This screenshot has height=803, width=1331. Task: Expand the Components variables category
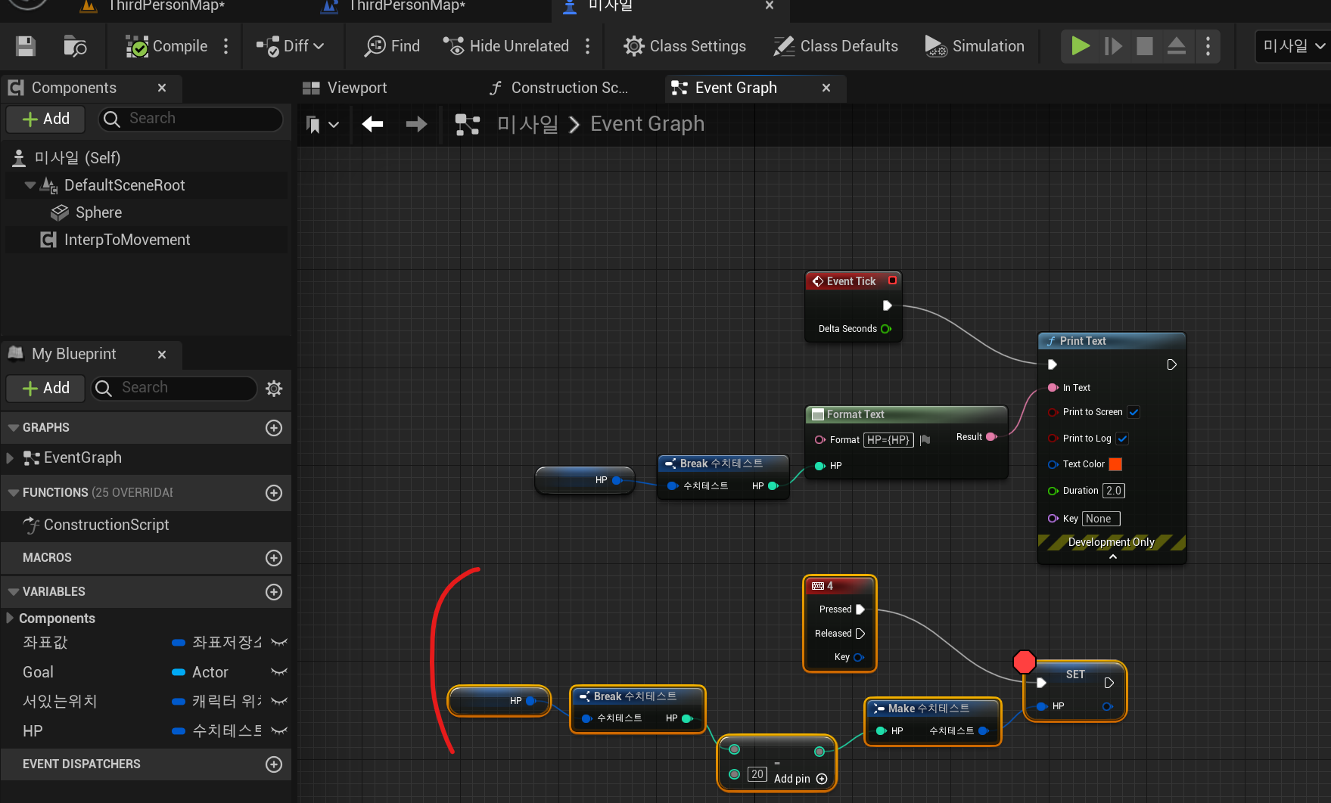tap(10, 618)
